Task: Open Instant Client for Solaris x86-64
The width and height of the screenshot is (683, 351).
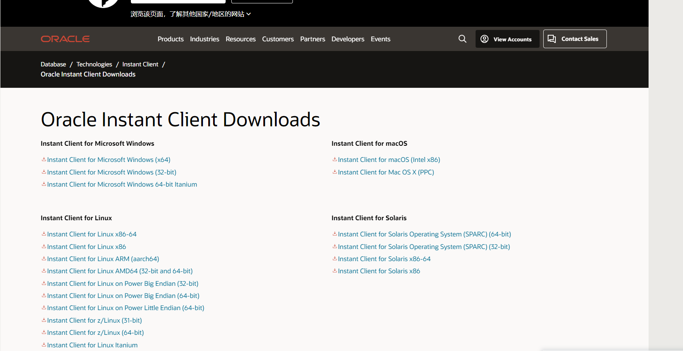Action: click(384, 259)
